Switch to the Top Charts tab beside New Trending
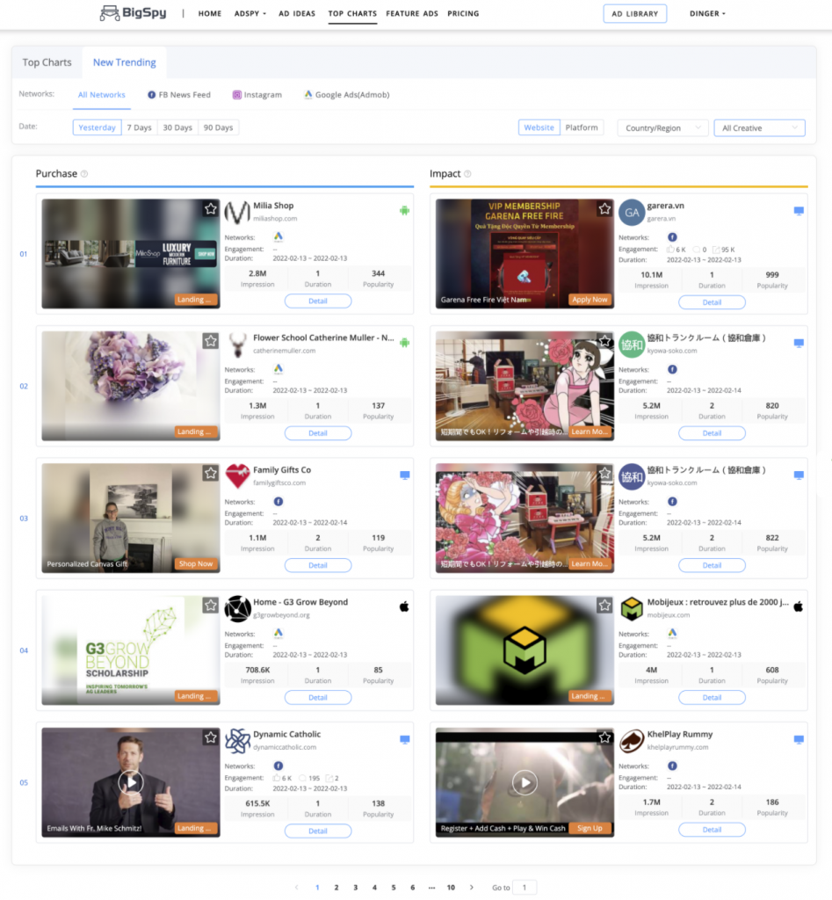This screenshot has width=832, height=900. (x=47, y=62)
